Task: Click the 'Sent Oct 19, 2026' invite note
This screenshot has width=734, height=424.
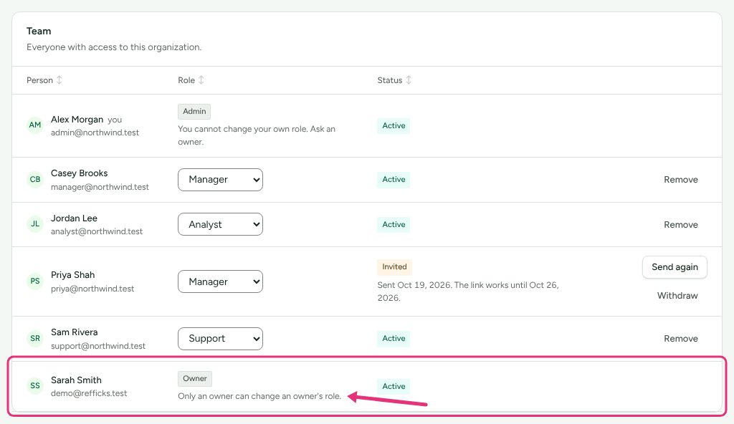Action: point(468,291)
